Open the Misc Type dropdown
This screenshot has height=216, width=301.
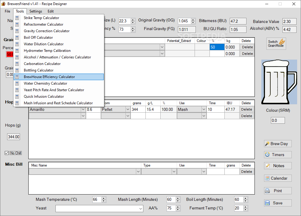tap(174, 172)
